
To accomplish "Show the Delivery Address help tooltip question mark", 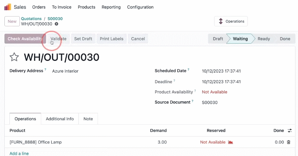I will 45,69.
